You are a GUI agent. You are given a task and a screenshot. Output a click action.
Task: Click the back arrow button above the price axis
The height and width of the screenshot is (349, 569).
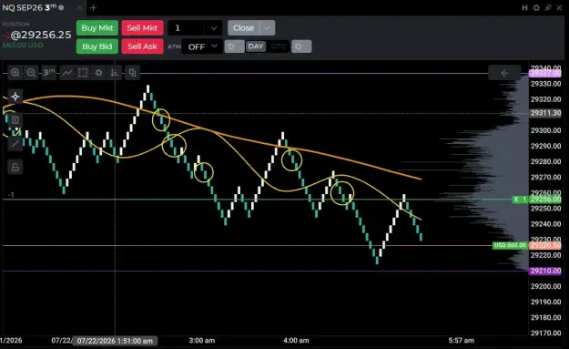click(x=504, y=73)
